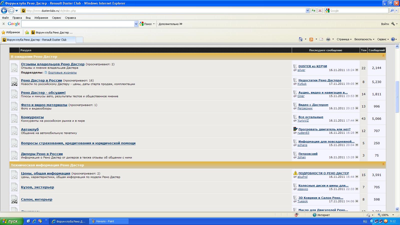Open the recent pages dropdown arrow
Screen dimensions: 400x225
point(17,11)
